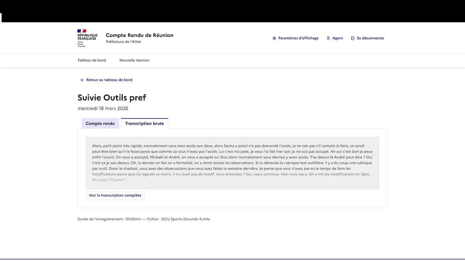This screenshot has height=261, width=465.
Task: Click the date mercredi 18 mars 2026
Action: pyautogui.click(x=103, y=108)
